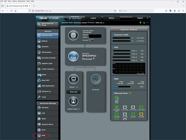Click the 2.5G LAN2 port icon
This screenshot has height=140, width=186.
[x=125, y=107]
